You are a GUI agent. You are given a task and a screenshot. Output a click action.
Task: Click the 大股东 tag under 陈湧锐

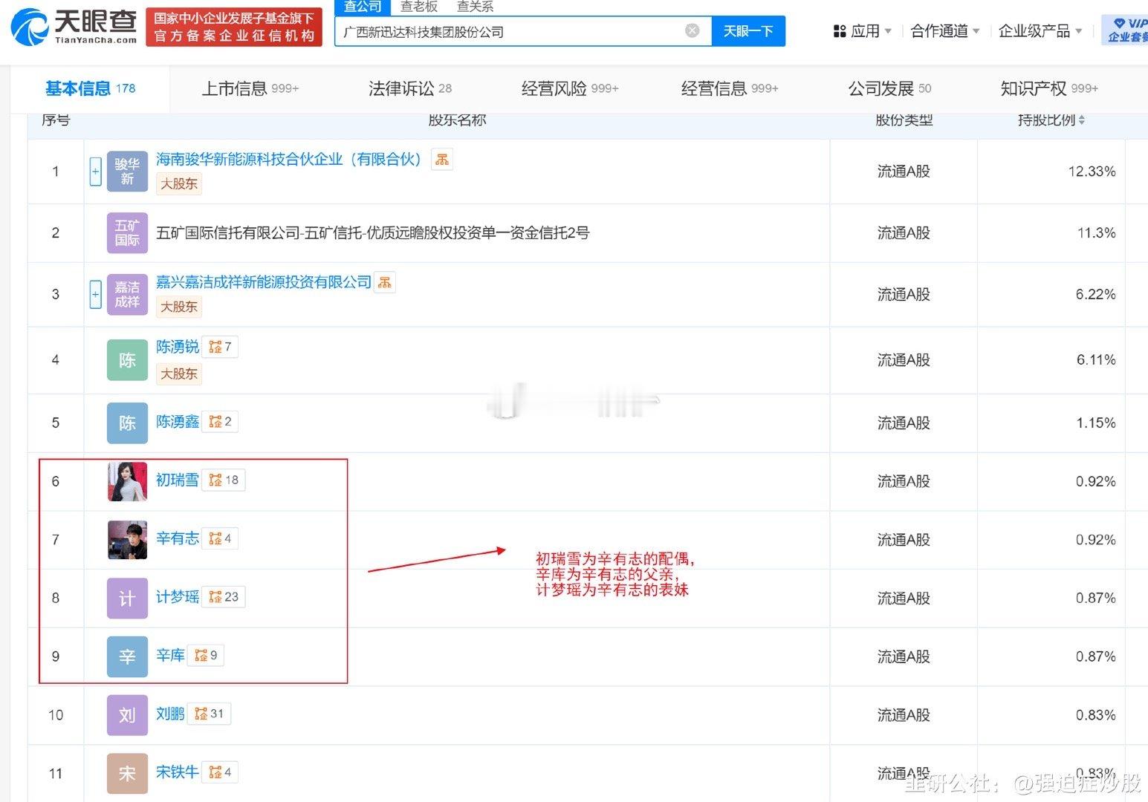point(179,374)
